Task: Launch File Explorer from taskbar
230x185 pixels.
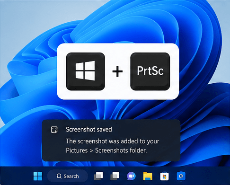Action: pyautogui.click(x=148, y=176)
